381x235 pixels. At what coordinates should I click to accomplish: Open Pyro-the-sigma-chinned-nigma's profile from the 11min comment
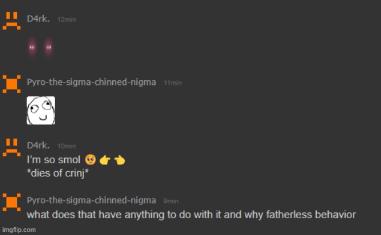91,82
